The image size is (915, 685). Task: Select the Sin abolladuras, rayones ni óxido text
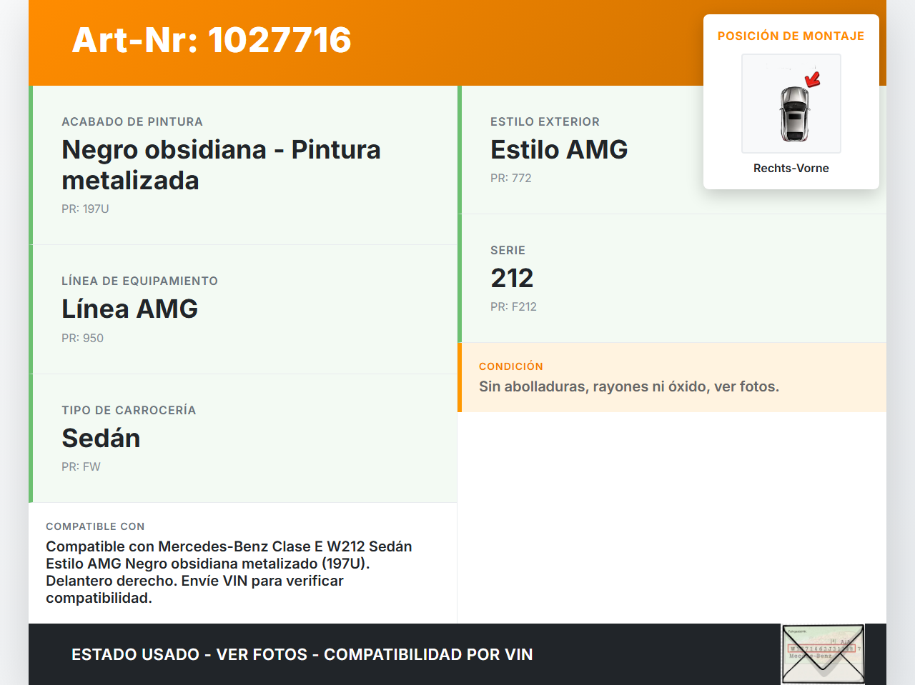629,386
